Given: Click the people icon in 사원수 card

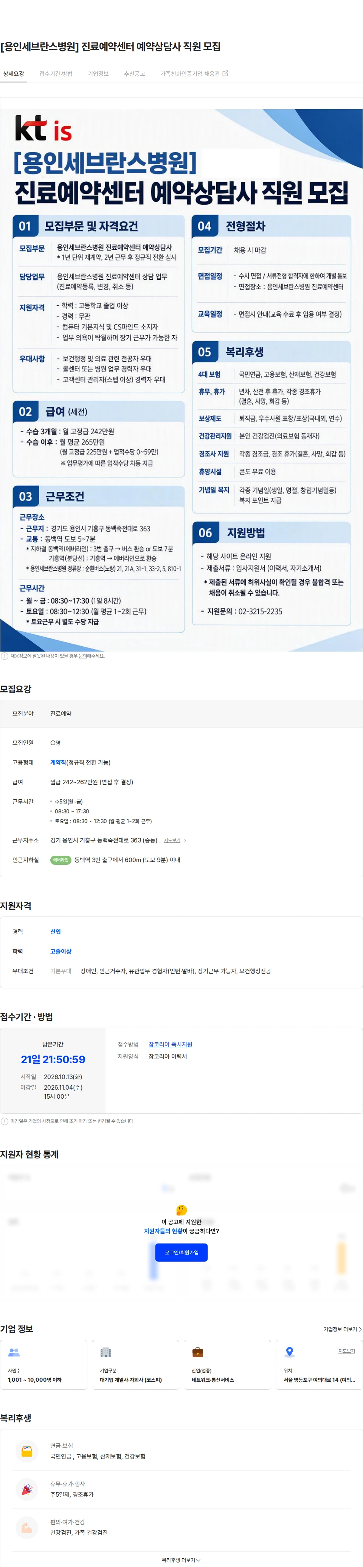Looking at the screenshot, I should (14, 1352).
